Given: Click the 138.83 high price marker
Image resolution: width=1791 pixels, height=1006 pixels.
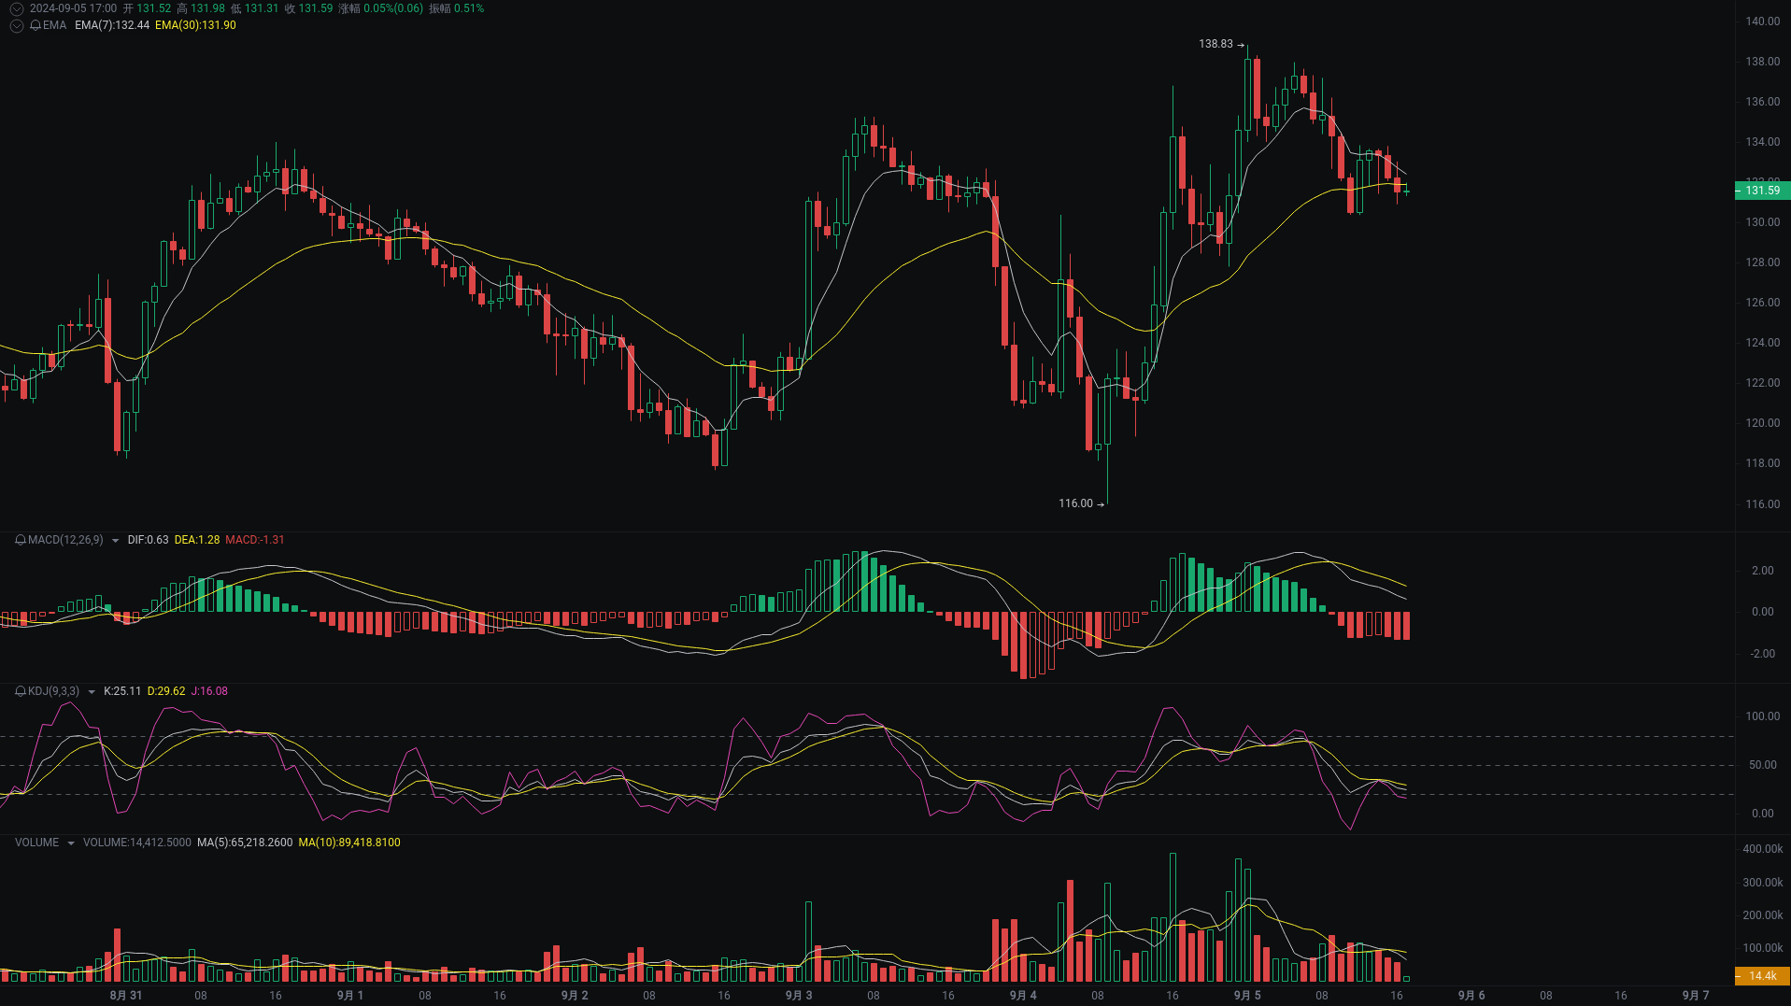Looking at the screenshot, I should (x=1215, y=43).
